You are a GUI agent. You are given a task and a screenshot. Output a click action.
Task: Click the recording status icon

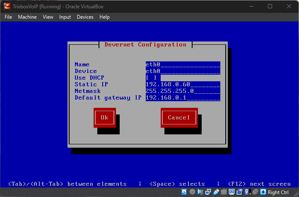240,192
